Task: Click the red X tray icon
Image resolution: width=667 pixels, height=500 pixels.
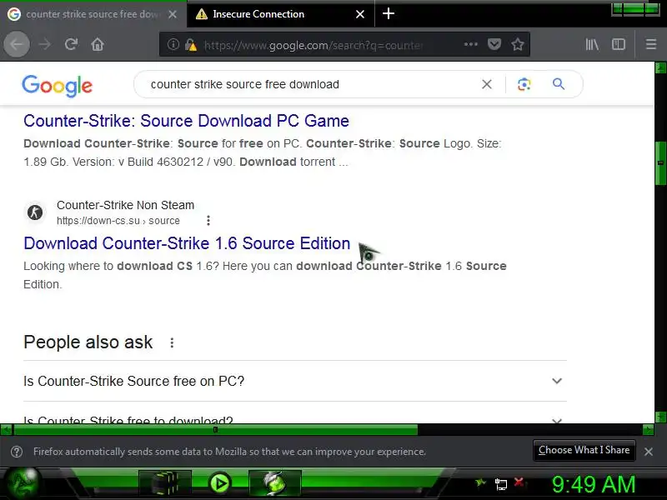Action: (519, 482)
